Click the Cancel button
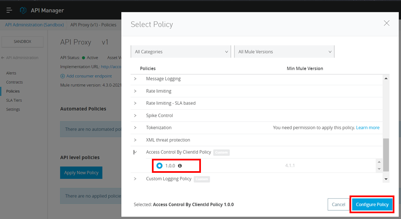Viewport: 401px width, 219px height. click(x=338, y=205)
